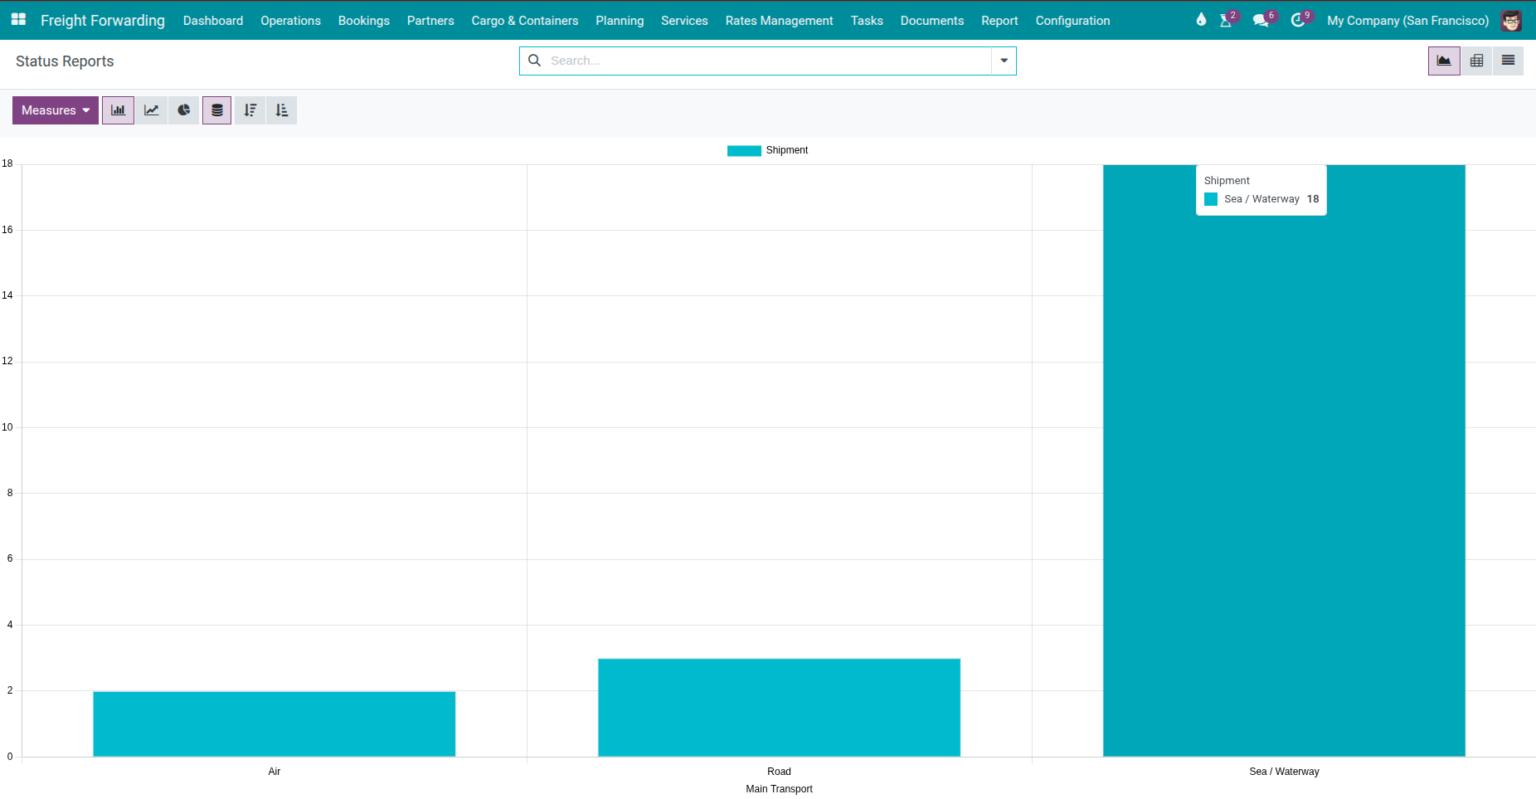The image size is (1536, 799).
Task: Select the bar chart view
Action: point(118,110)
